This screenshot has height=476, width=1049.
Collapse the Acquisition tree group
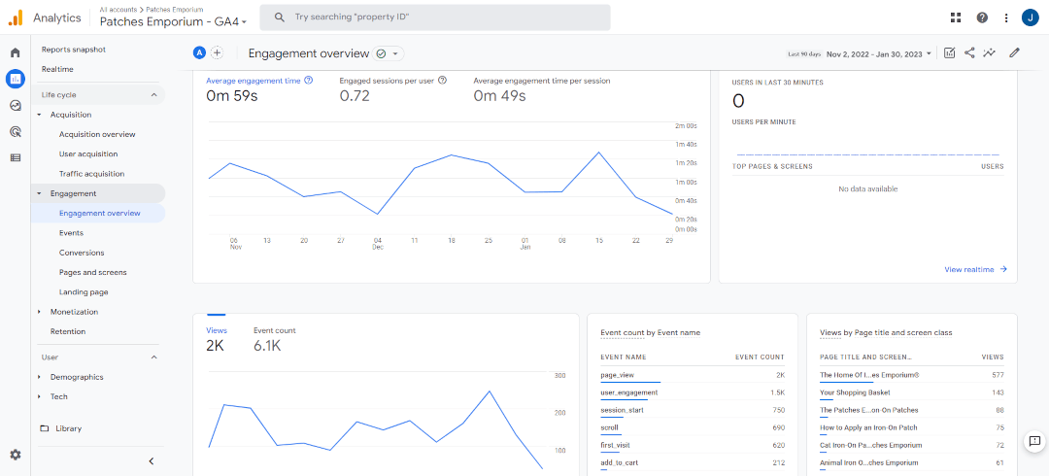click(x=40, y=116)
